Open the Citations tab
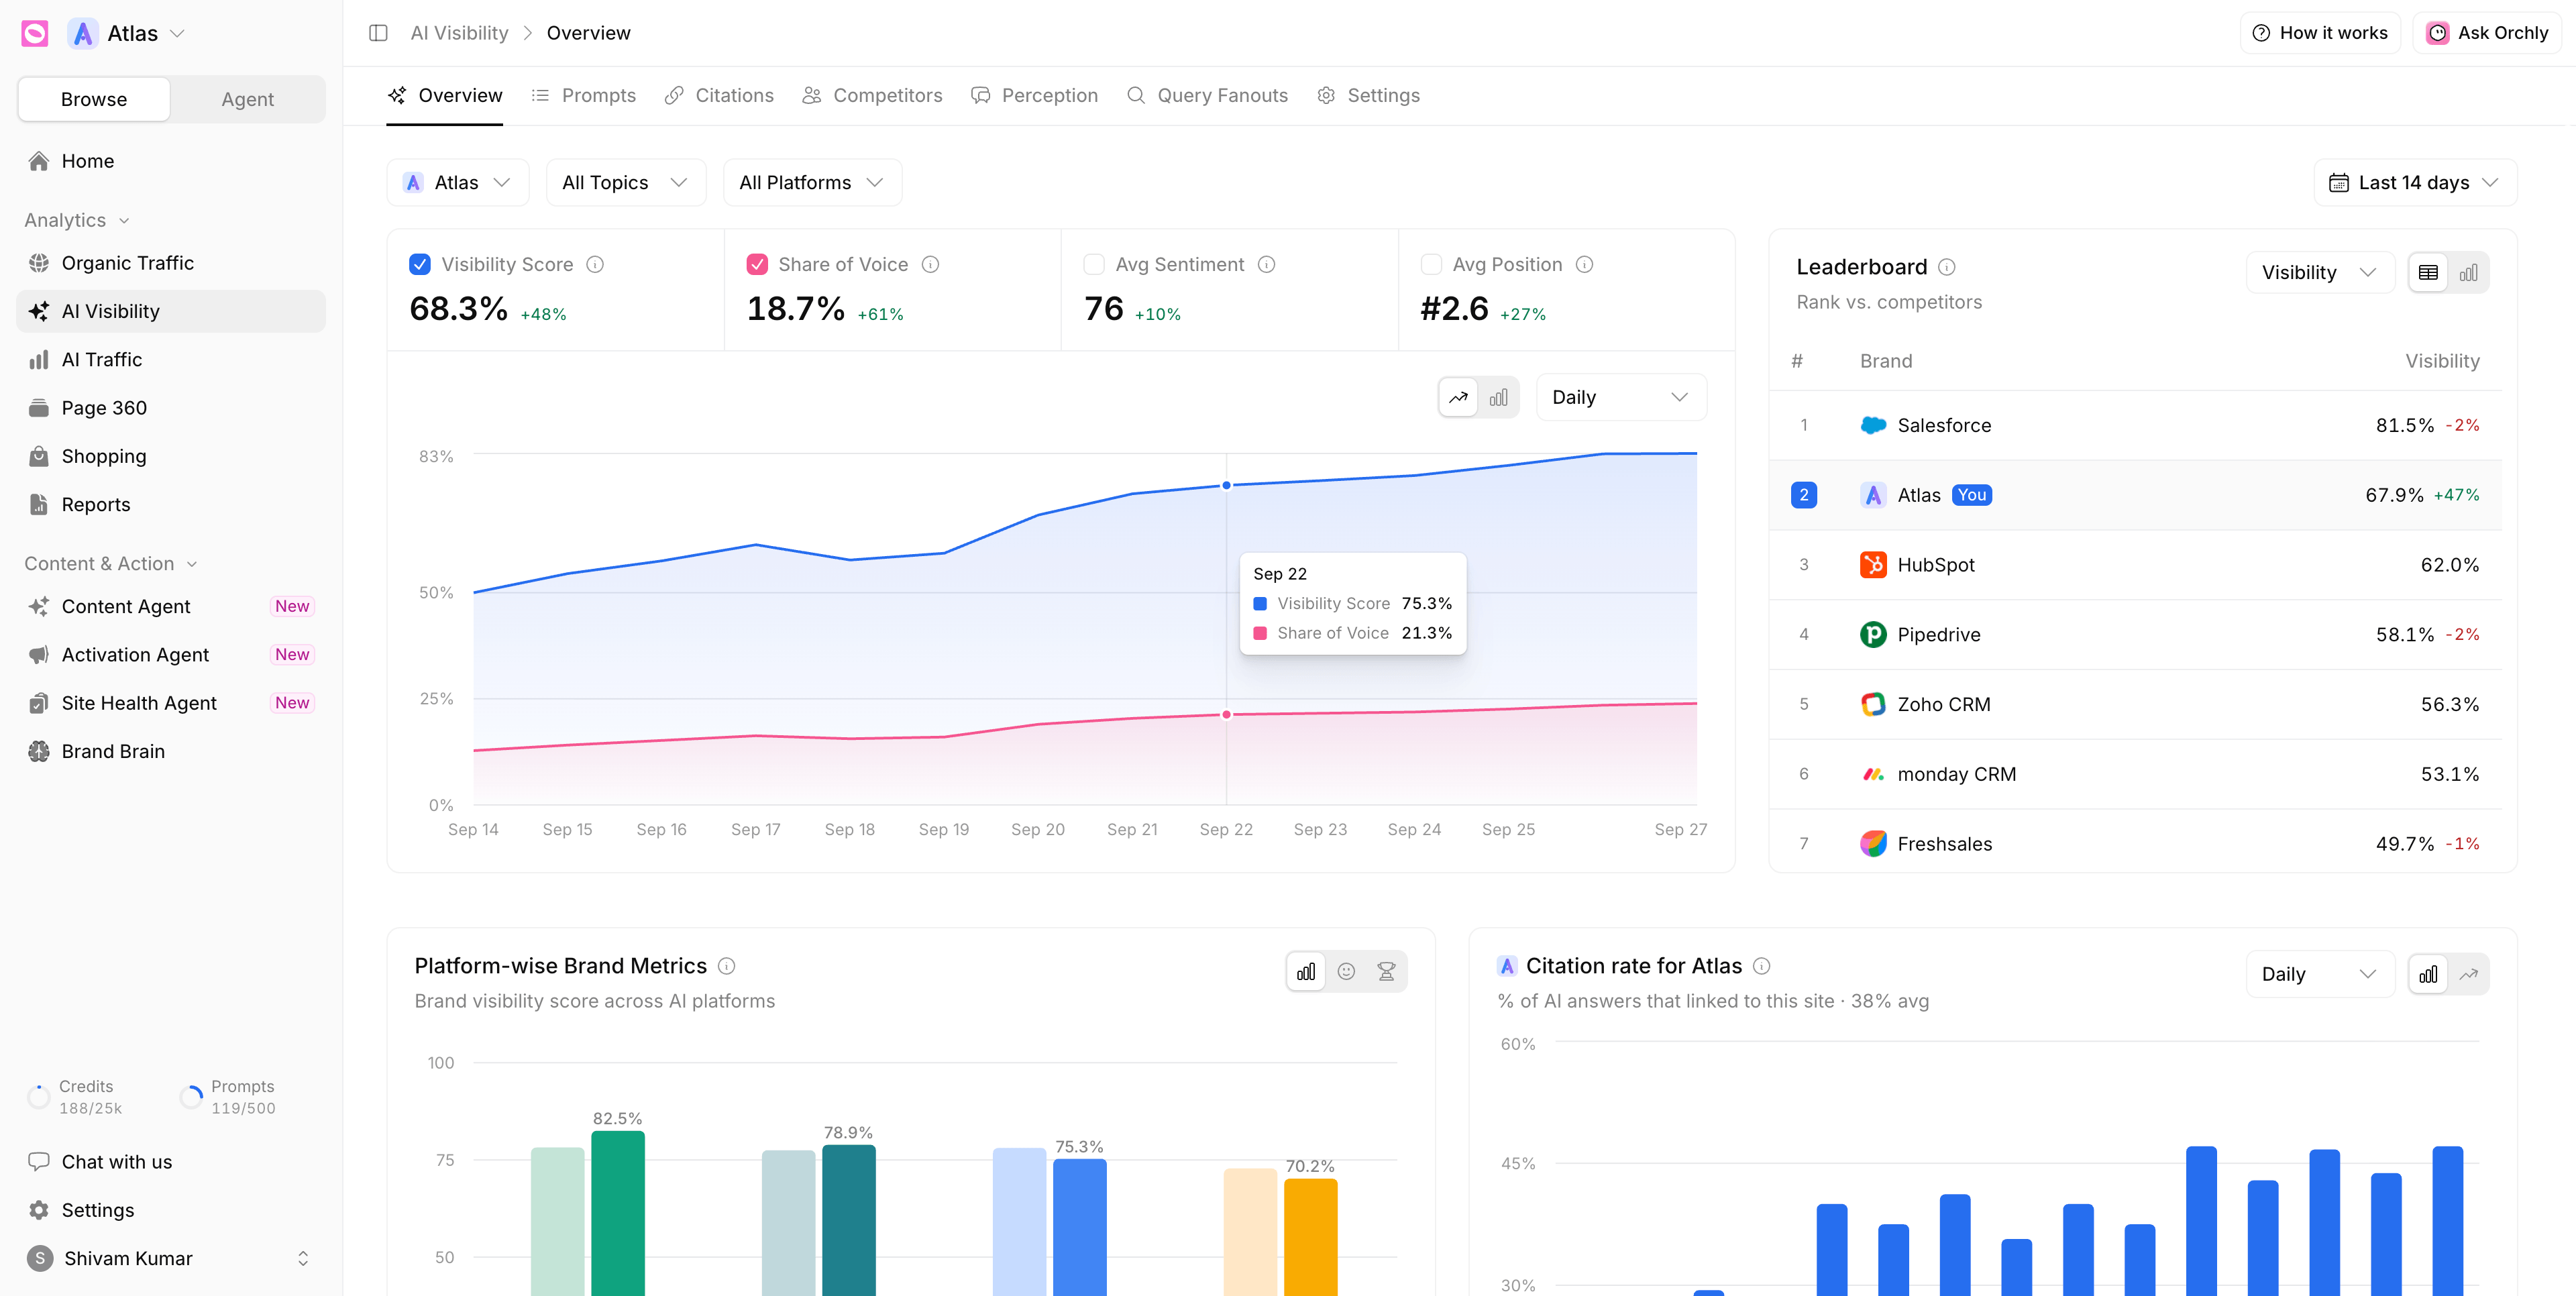 (x=719, y=95)
